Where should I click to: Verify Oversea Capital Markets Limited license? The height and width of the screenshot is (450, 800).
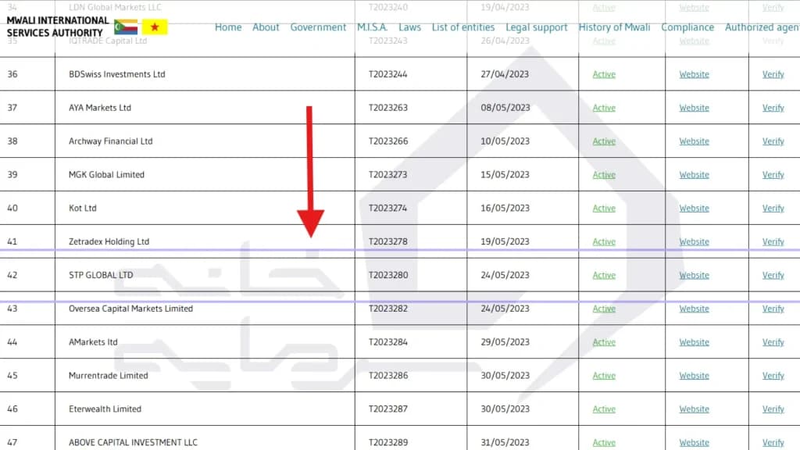coord(773,309)
